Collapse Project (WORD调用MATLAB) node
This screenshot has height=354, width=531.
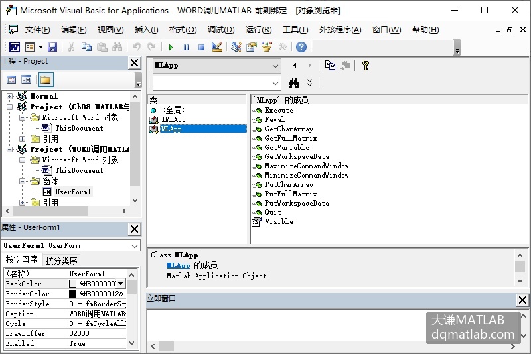point(9,149)
